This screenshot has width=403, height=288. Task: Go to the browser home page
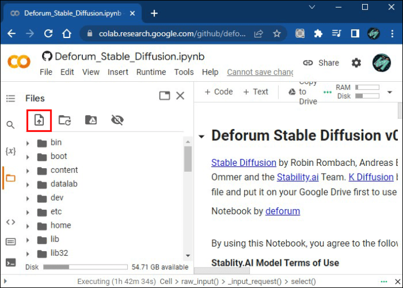67,33
